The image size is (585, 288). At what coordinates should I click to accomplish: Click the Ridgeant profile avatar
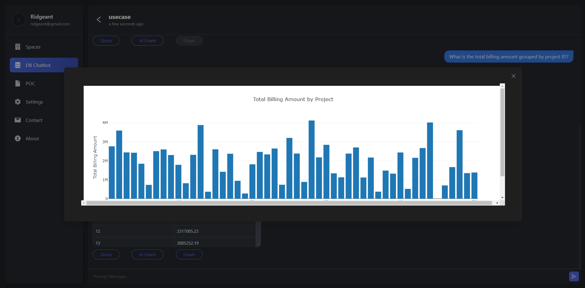[19, 20]
